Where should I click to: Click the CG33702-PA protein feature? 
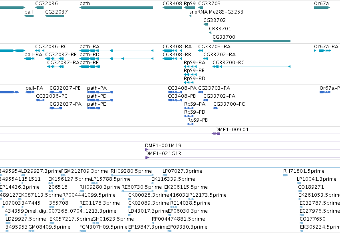coord(206,100)
